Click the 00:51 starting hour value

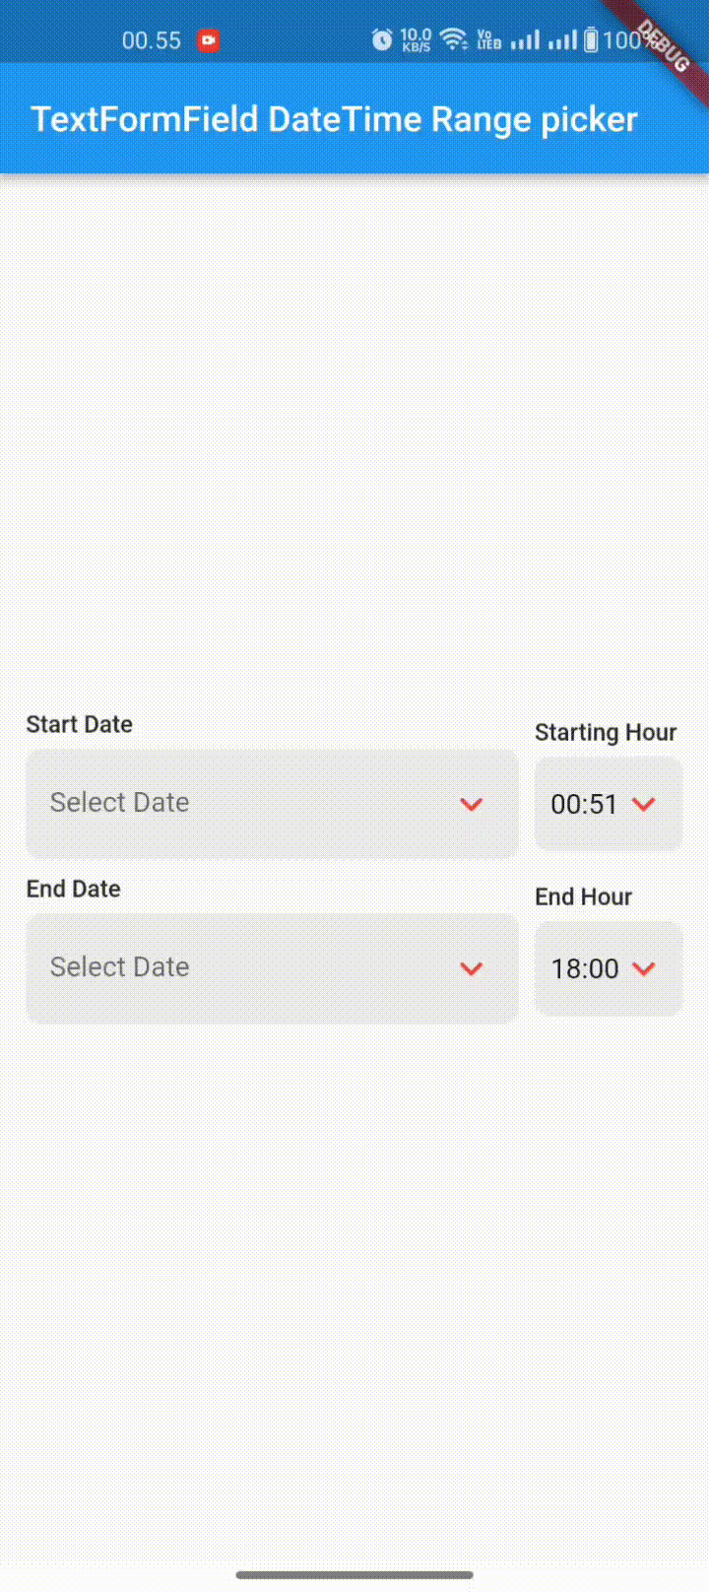point(582,804)
